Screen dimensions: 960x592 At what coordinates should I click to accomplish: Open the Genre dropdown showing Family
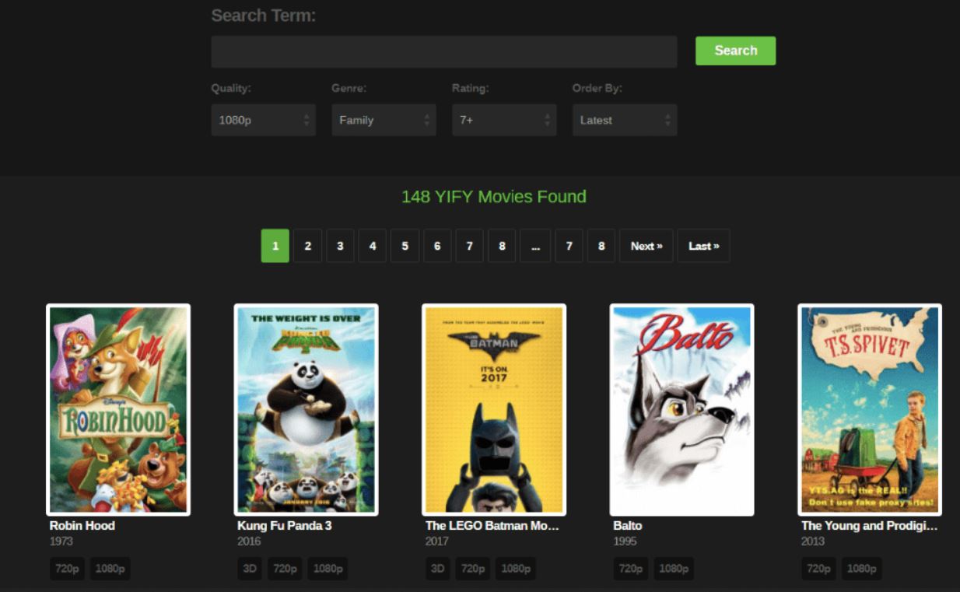pyautogui.click(x=384, y=120)
